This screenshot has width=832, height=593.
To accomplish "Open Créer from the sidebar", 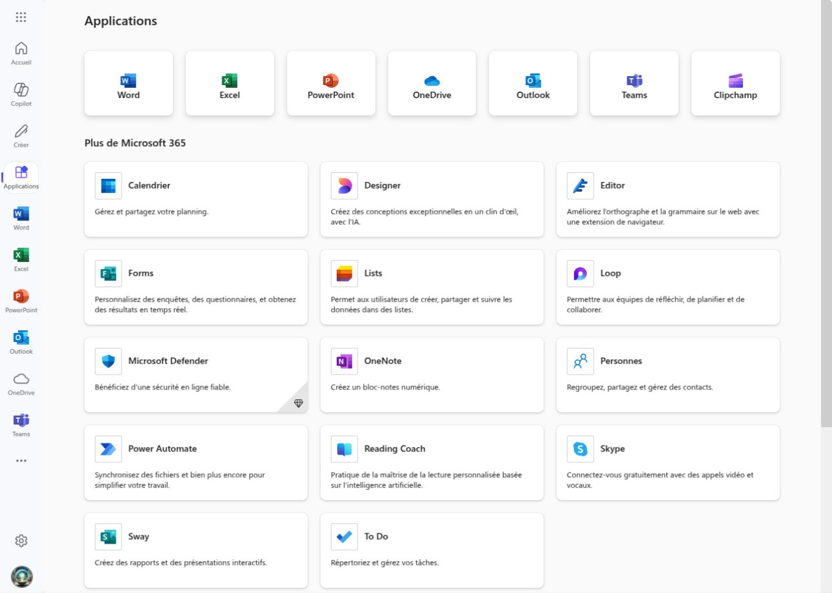I will click(21, 135).
